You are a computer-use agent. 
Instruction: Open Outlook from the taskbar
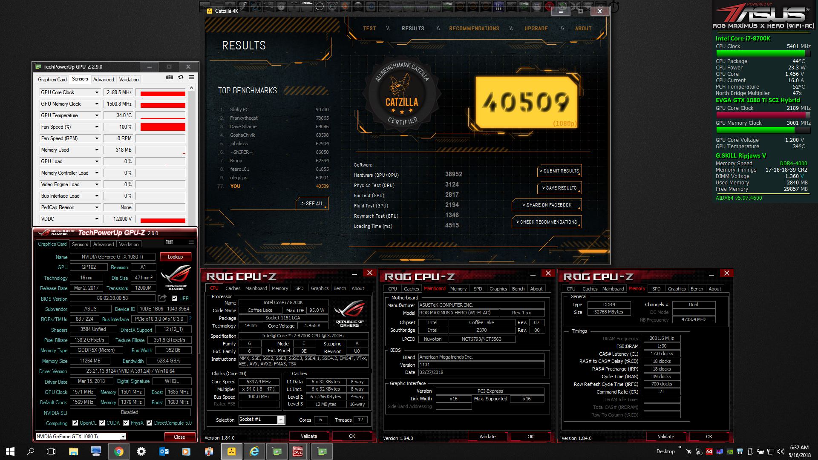[164, 451]
